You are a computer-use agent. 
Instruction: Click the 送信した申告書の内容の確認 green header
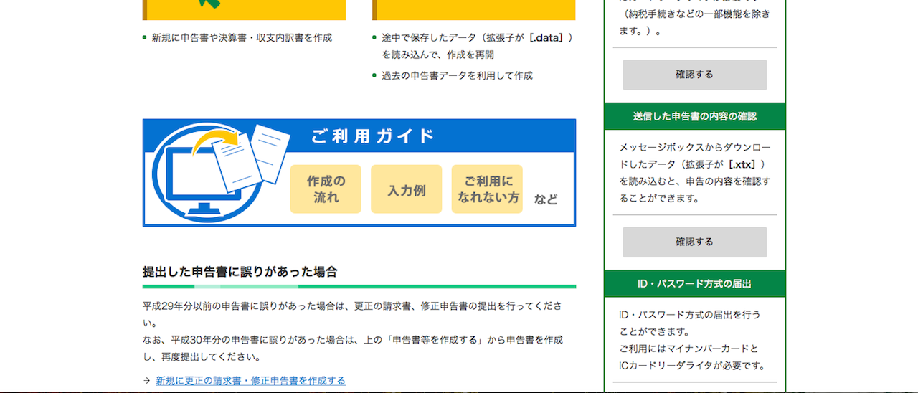pos(694,116)
